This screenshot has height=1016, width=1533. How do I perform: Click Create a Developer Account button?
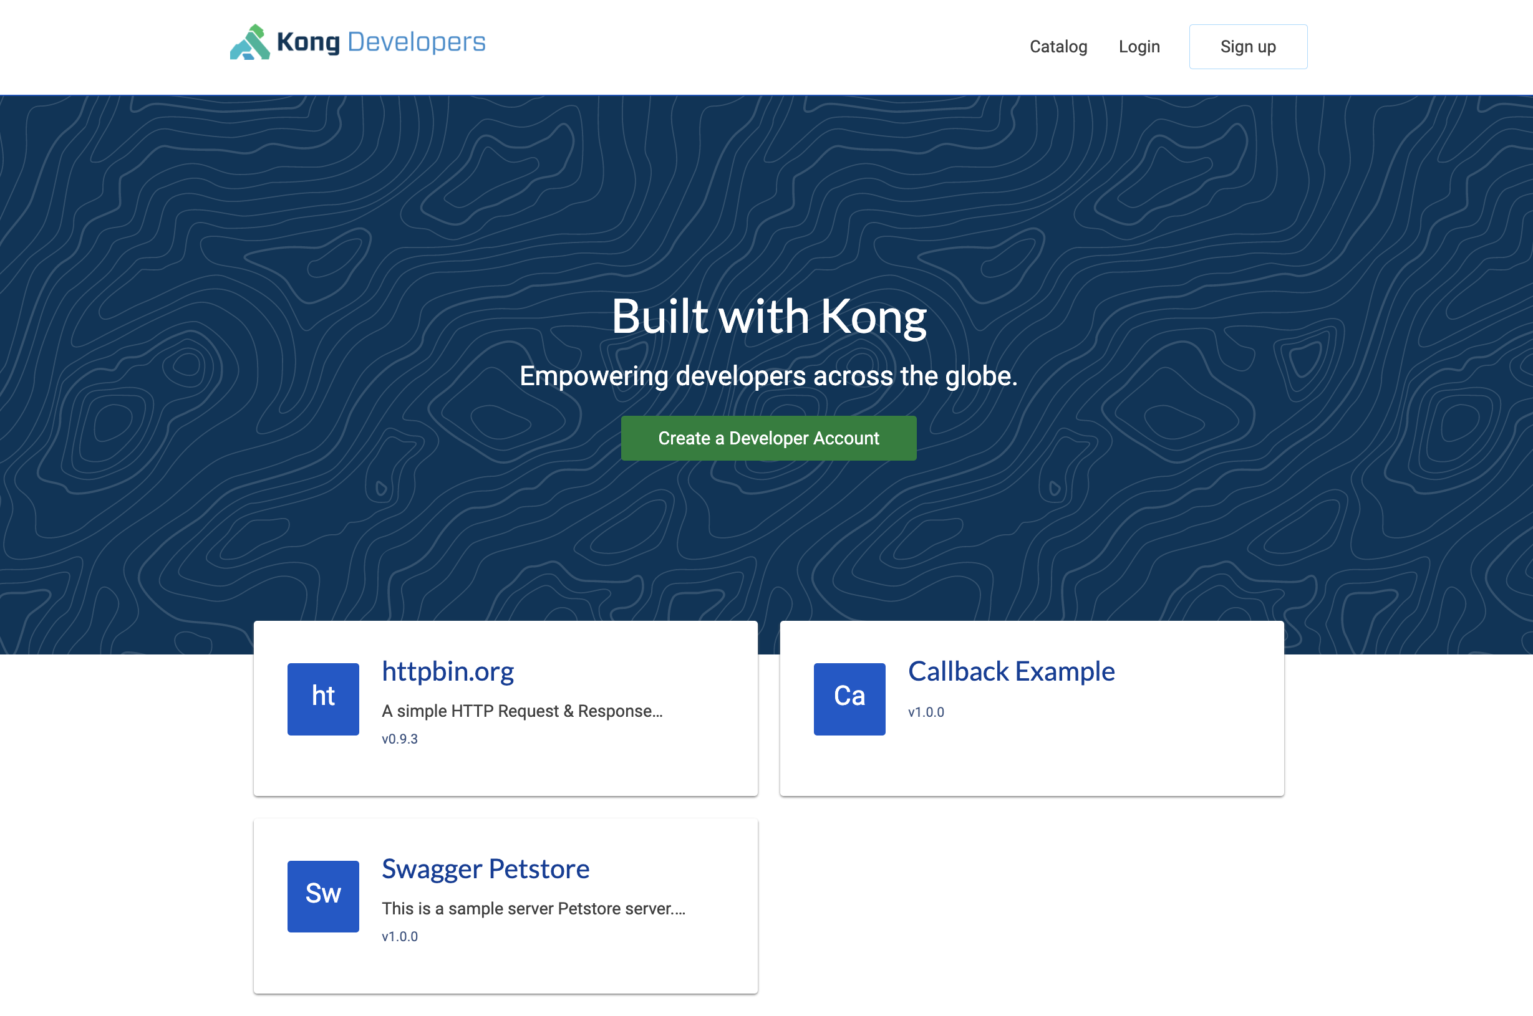coord(768,438)
